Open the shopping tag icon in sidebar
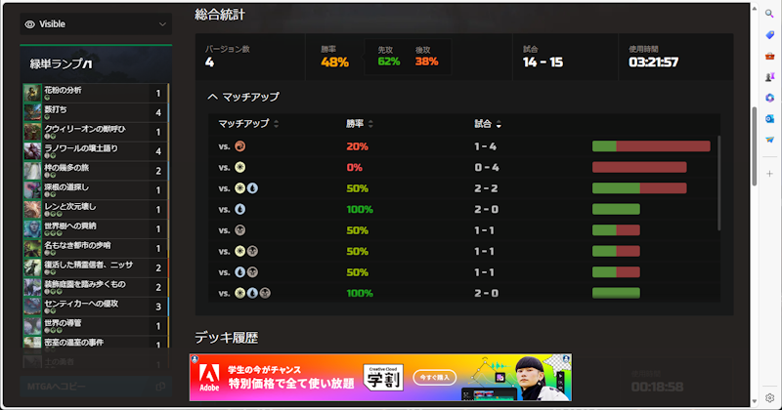 coord(769,35)
